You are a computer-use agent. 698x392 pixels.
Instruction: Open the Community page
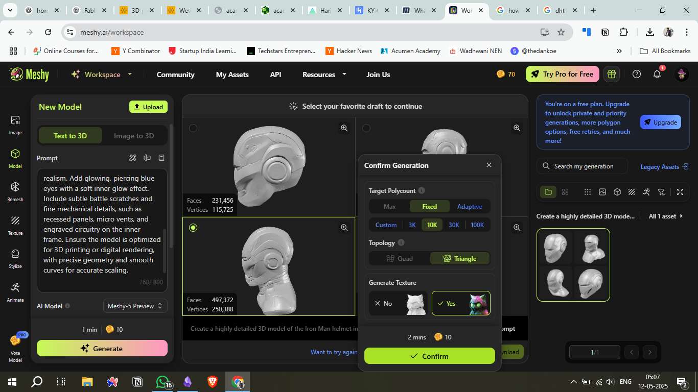[175, 74]
